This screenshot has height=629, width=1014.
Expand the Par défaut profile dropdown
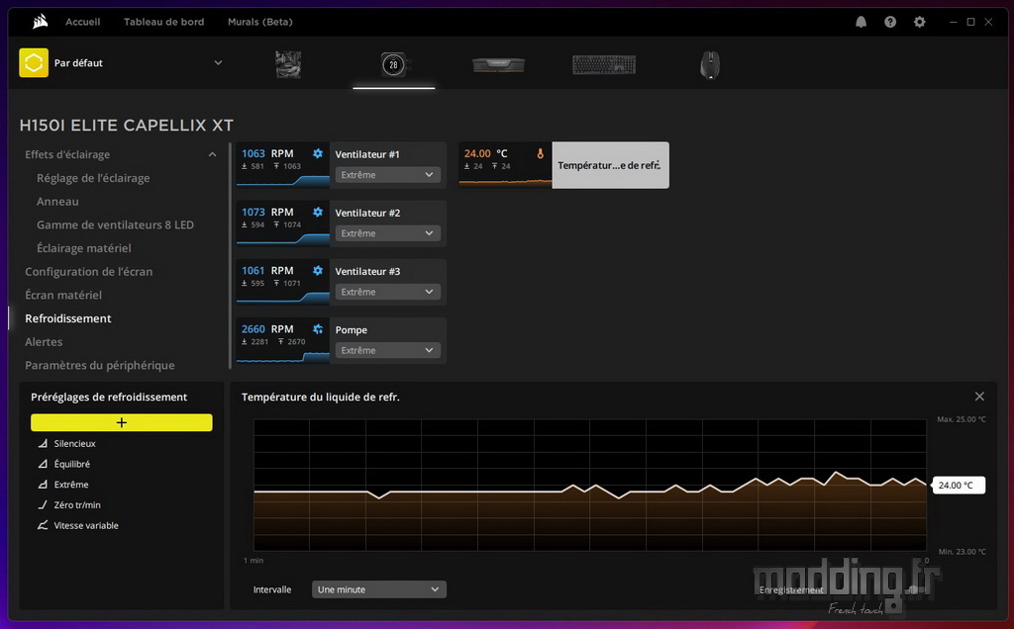[218, 63]
